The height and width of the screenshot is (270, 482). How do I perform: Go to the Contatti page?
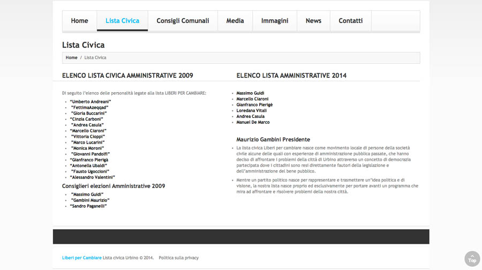(351, 20)
